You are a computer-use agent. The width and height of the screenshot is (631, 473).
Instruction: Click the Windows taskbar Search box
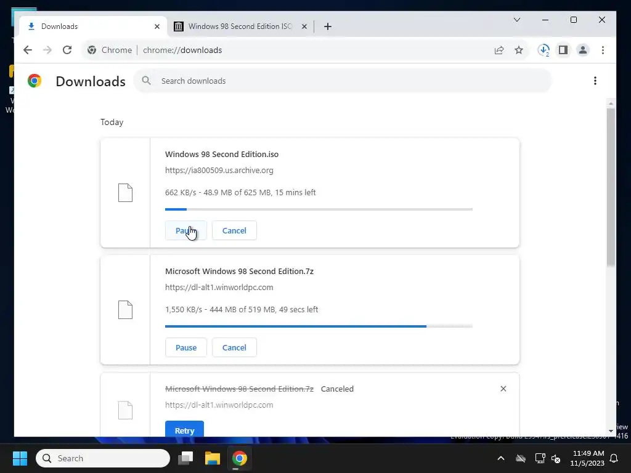pyautogui.click(x=103, y=458)
